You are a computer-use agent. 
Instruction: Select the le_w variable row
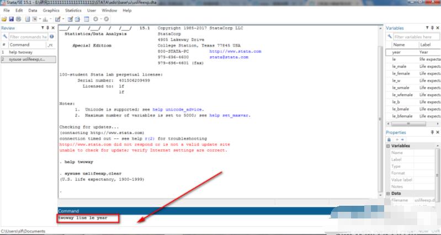pos(413,81)
